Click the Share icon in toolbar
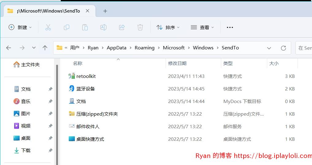The height and width of the screenshot is (165, 312). [122, 27]
